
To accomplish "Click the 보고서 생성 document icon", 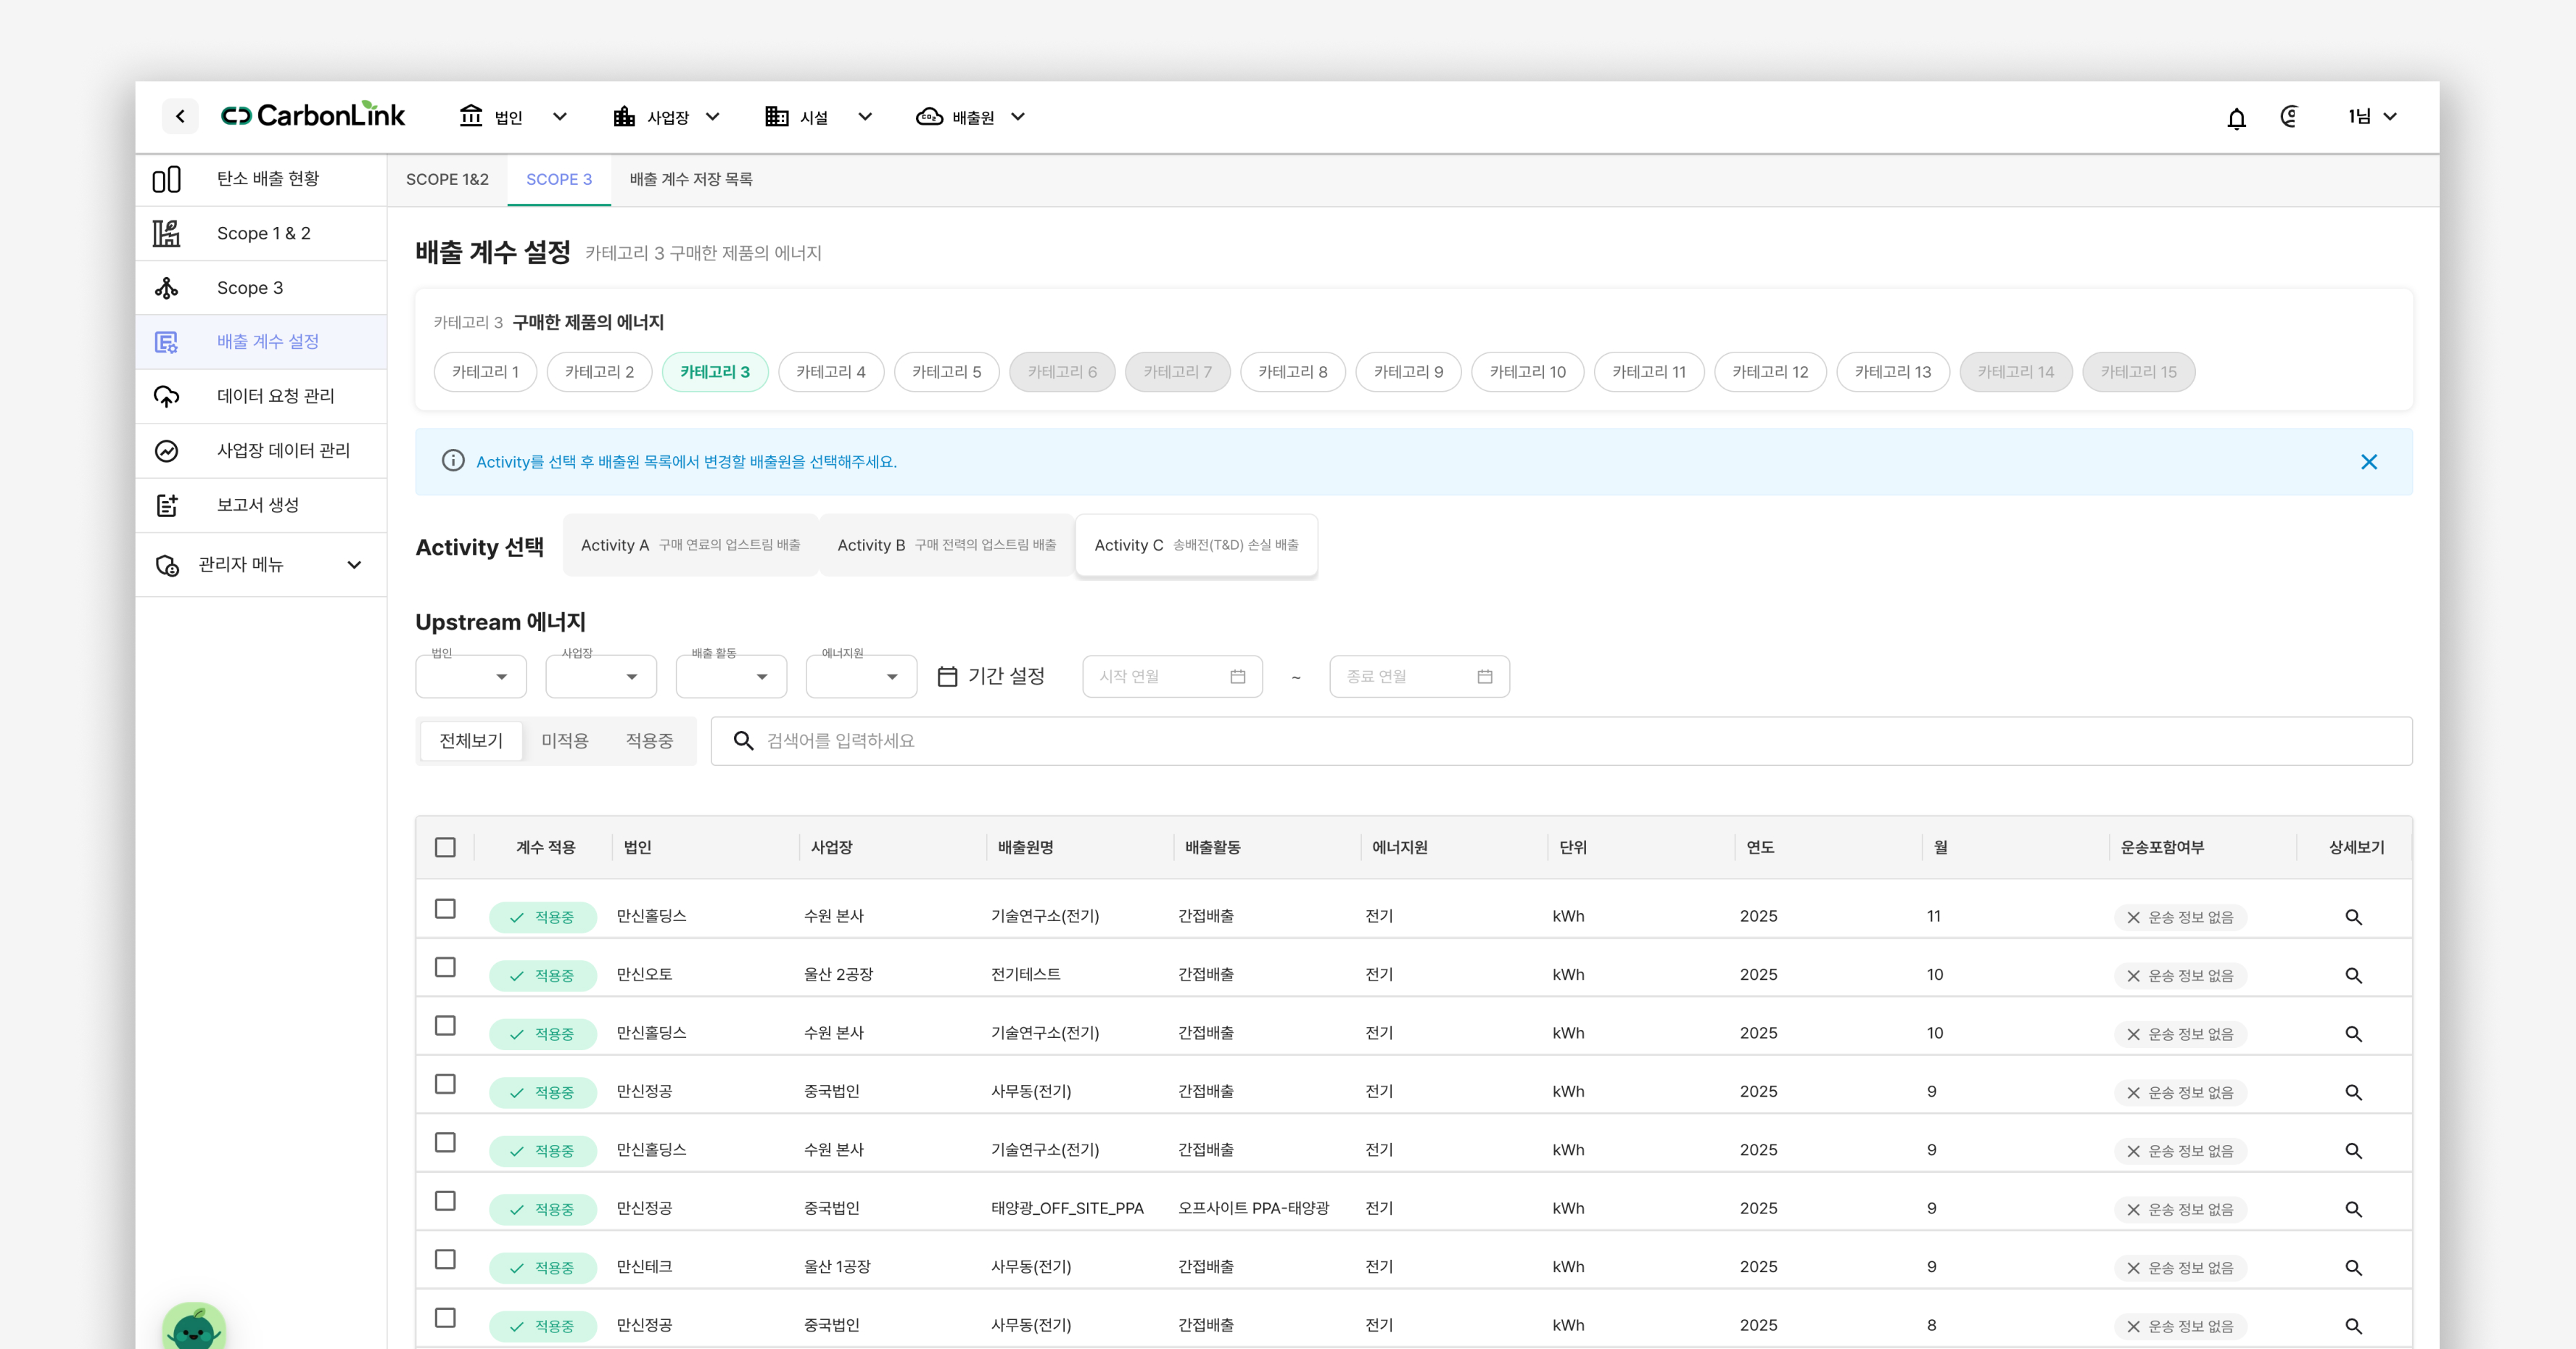I will [x=166, y=505].
